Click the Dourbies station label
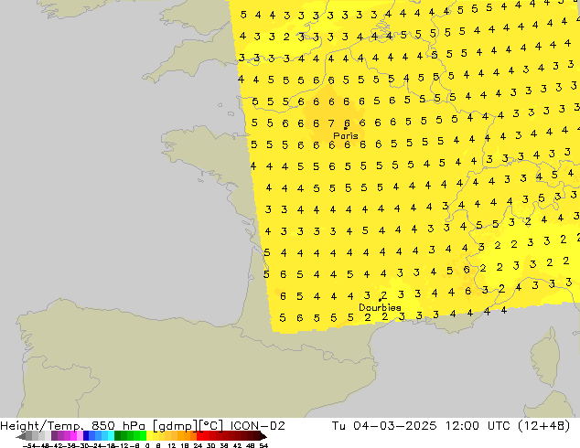 point(380,307)
